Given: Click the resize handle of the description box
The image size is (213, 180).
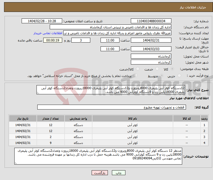Looking at the screenshot, I should coord(38,93).
